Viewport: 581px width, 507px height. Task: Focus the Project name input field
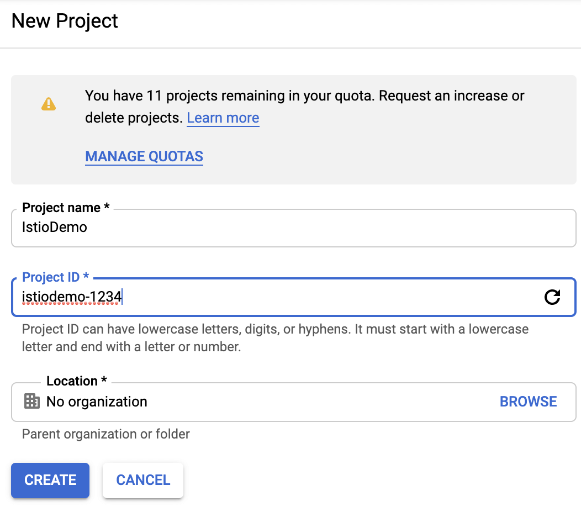pyautogui.click(x=293, y=228)
